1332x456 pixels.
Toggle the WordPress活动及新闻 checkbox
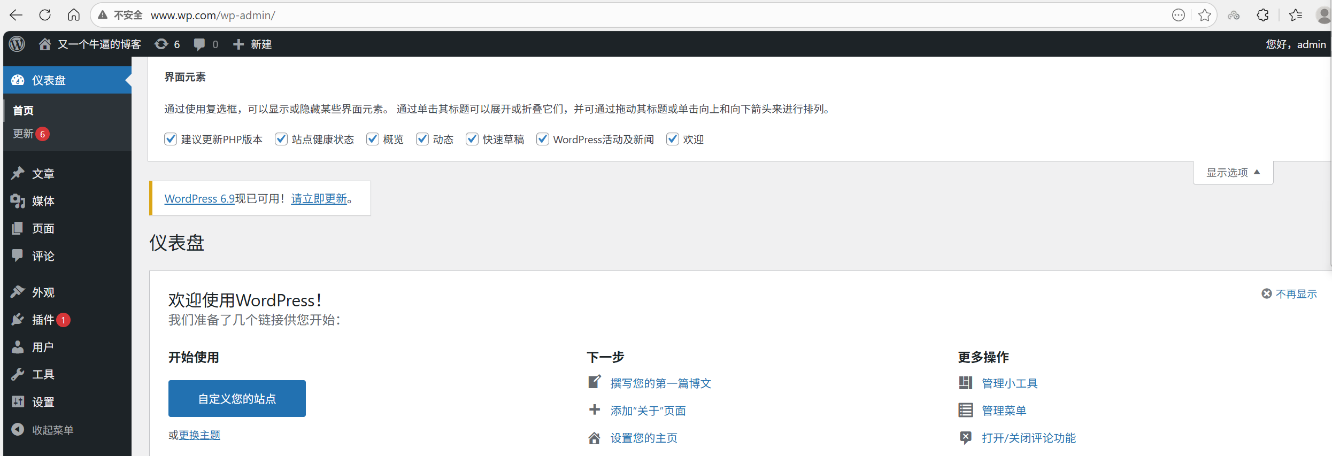[543, 139]
